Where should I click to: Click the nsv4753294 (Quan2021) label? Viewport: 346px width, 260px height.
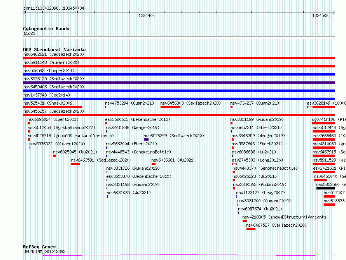(x=129, y=103)
